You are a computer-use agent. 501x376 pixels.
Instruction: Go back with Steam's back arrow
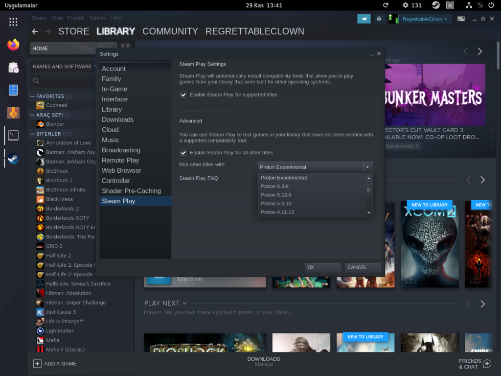35,31
